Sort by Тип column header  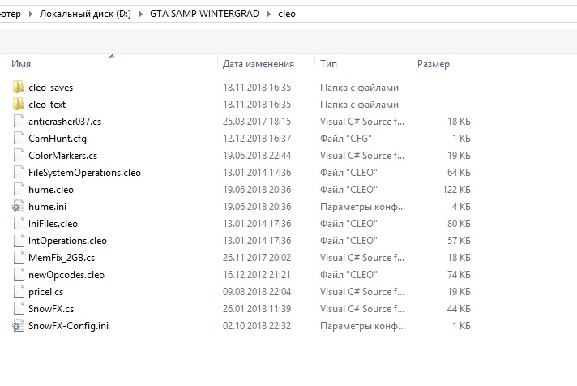pos(329,64)
